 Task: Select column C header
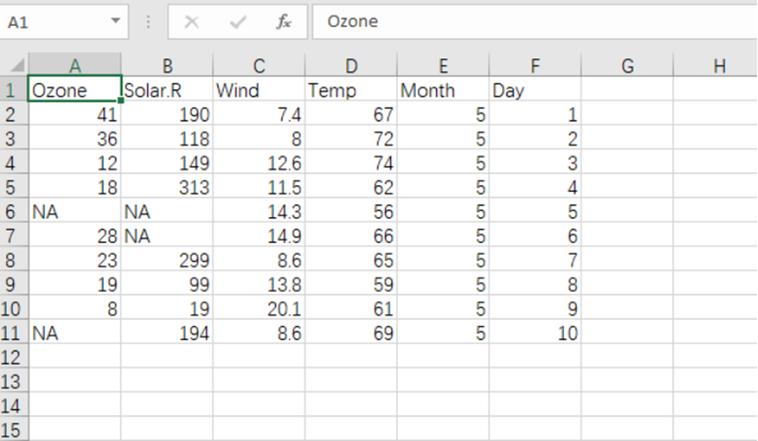pyautogui.click(x=259, y=65)
